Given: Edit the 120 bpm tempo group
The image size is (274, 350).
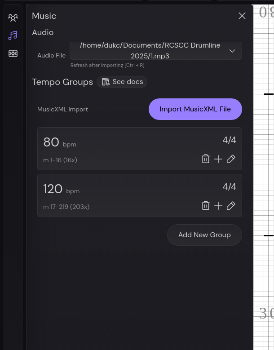Looking at the screenshot, I should [x=231, y=206].
